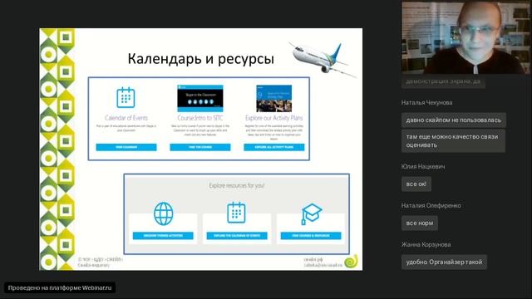The image size is (532, 299).
Task: Click the blue button under the graduation cap
Action: pos(311,236)
